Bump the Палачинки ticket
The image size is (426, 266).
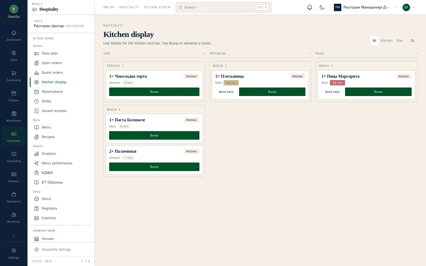[x=154, y=167]
